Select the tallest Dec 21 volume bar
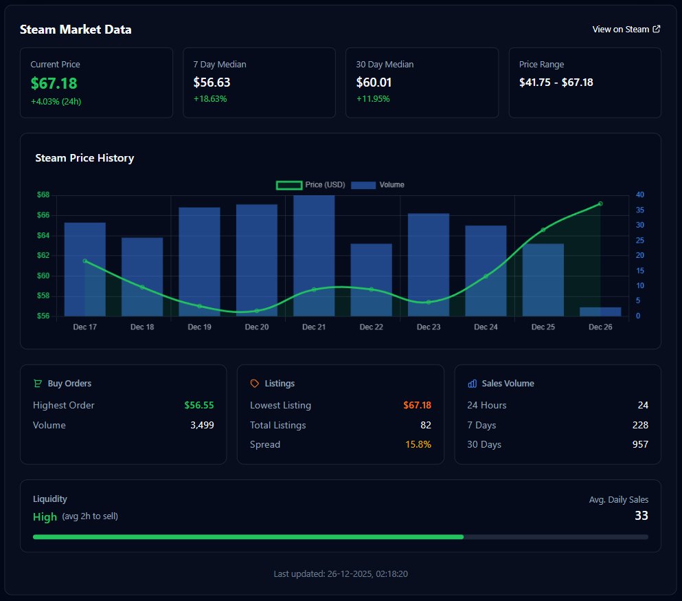The width and height of the screenshot is (682, 601). point(314,256)
